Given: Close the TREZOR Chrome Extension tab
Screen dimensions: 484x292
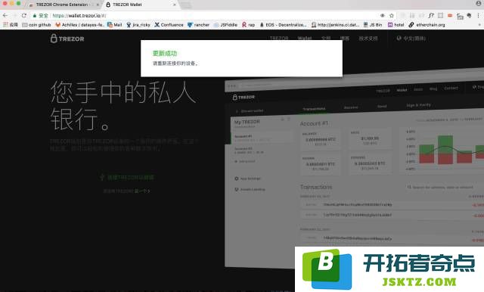Looking at the screenshot, I should 98,5.
